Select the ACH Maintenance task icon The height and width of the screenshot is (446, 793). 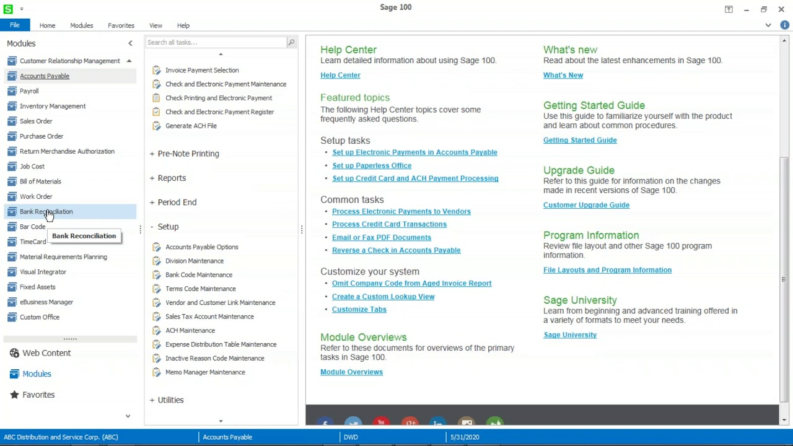click(156, 331)
